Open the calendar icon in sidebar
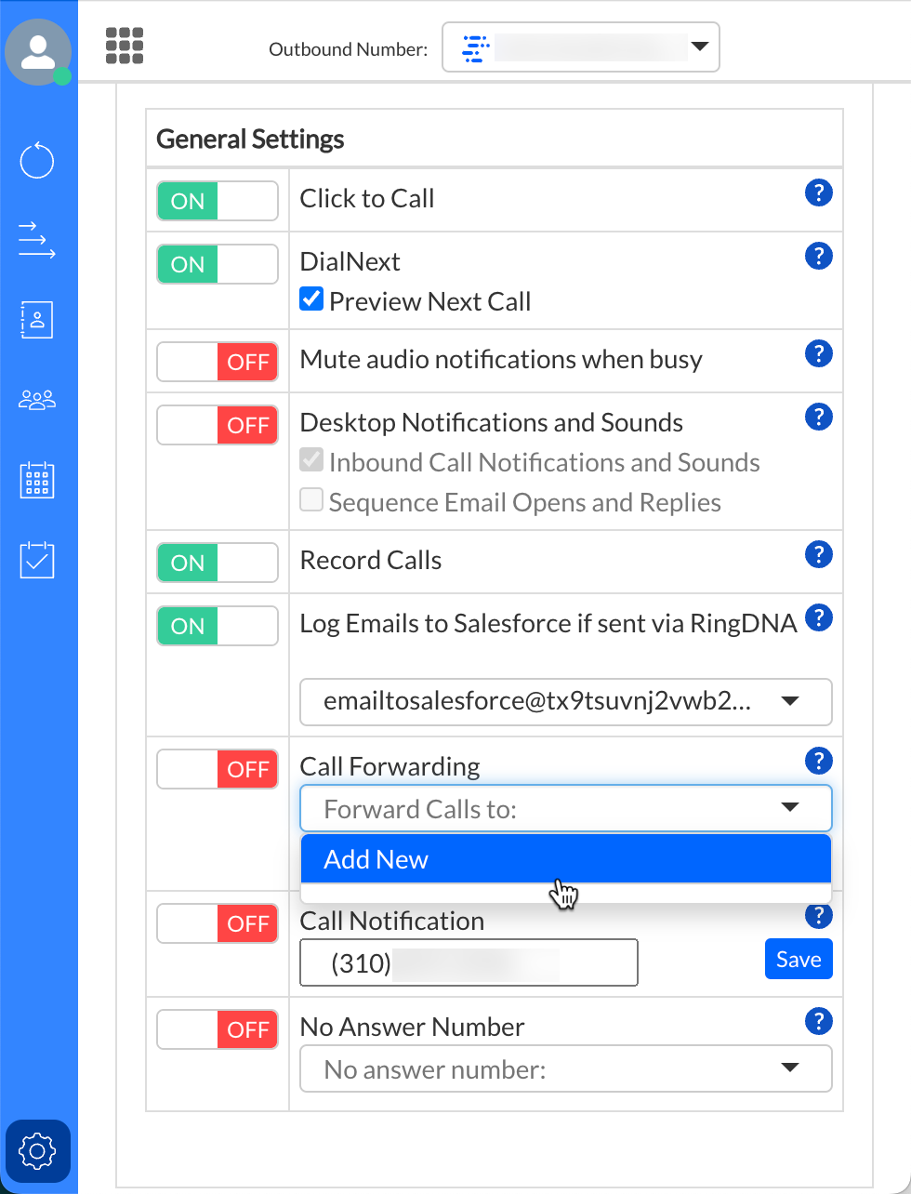Viewport: 911px width, 1194px height. point(37,480)
